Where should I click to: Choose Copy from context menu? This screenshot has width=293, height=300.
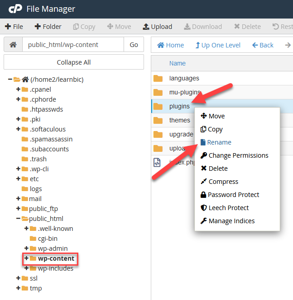pos(211,129)
